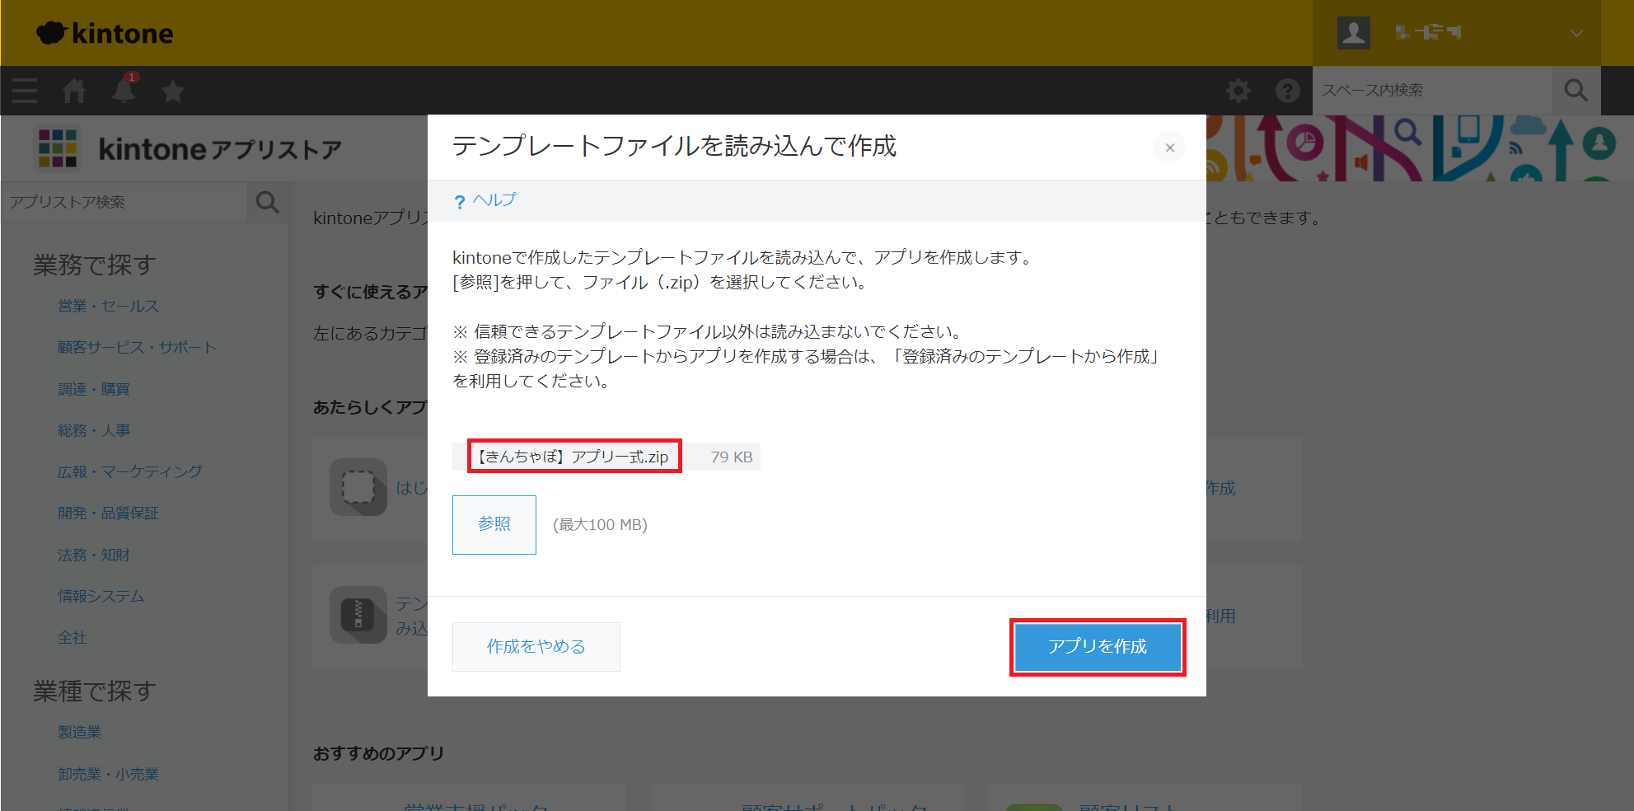Click the space search magnifier icon
This screenshot has width=1634, height=811.
(1575, 91)
